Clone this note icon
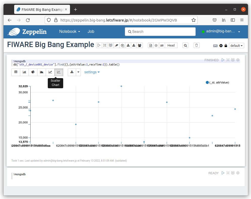 (122, 45)
